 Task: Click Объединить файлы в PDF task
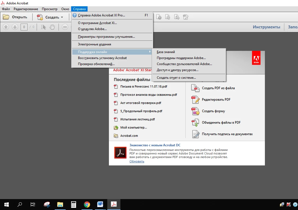coord(221,122)
